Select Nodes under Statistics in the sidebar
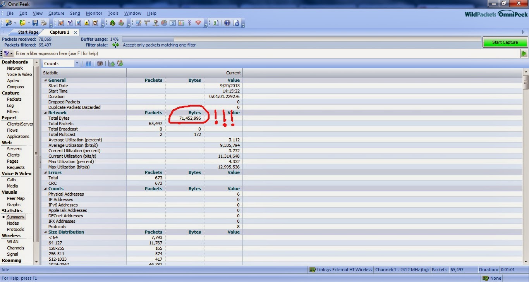This screenshot has height=282, width=529. (x=13, y=223)
